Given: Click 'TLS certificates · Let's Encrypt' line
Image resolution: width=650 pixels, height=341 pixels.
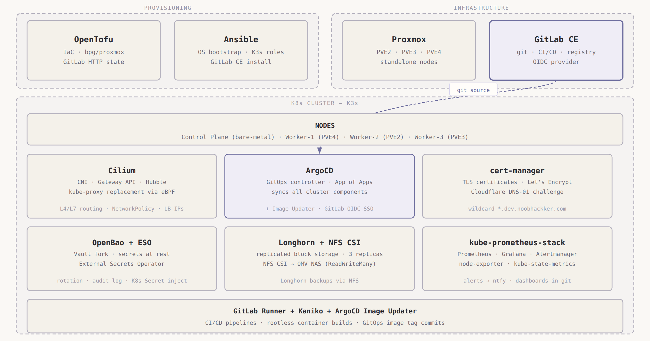Looking at the screenshot, I should (x=517, y=182).
